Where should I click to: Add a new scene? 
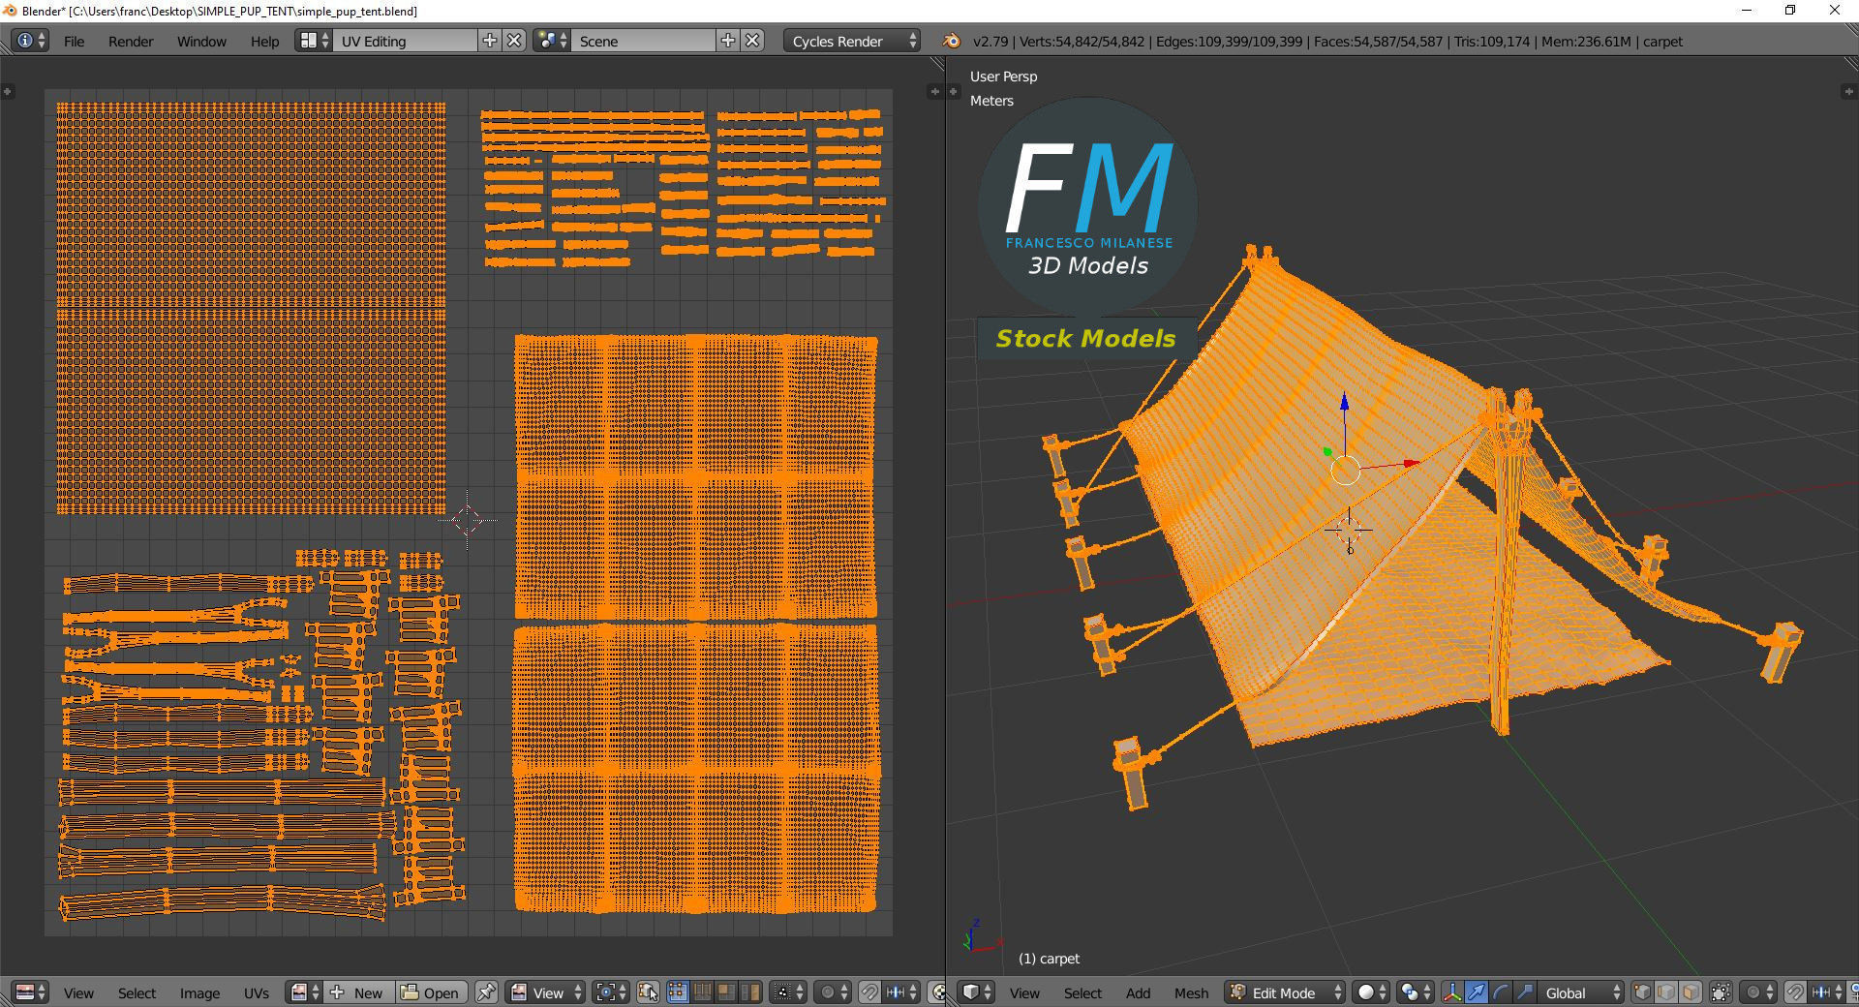pyautogui.click(x=728, y=41)
